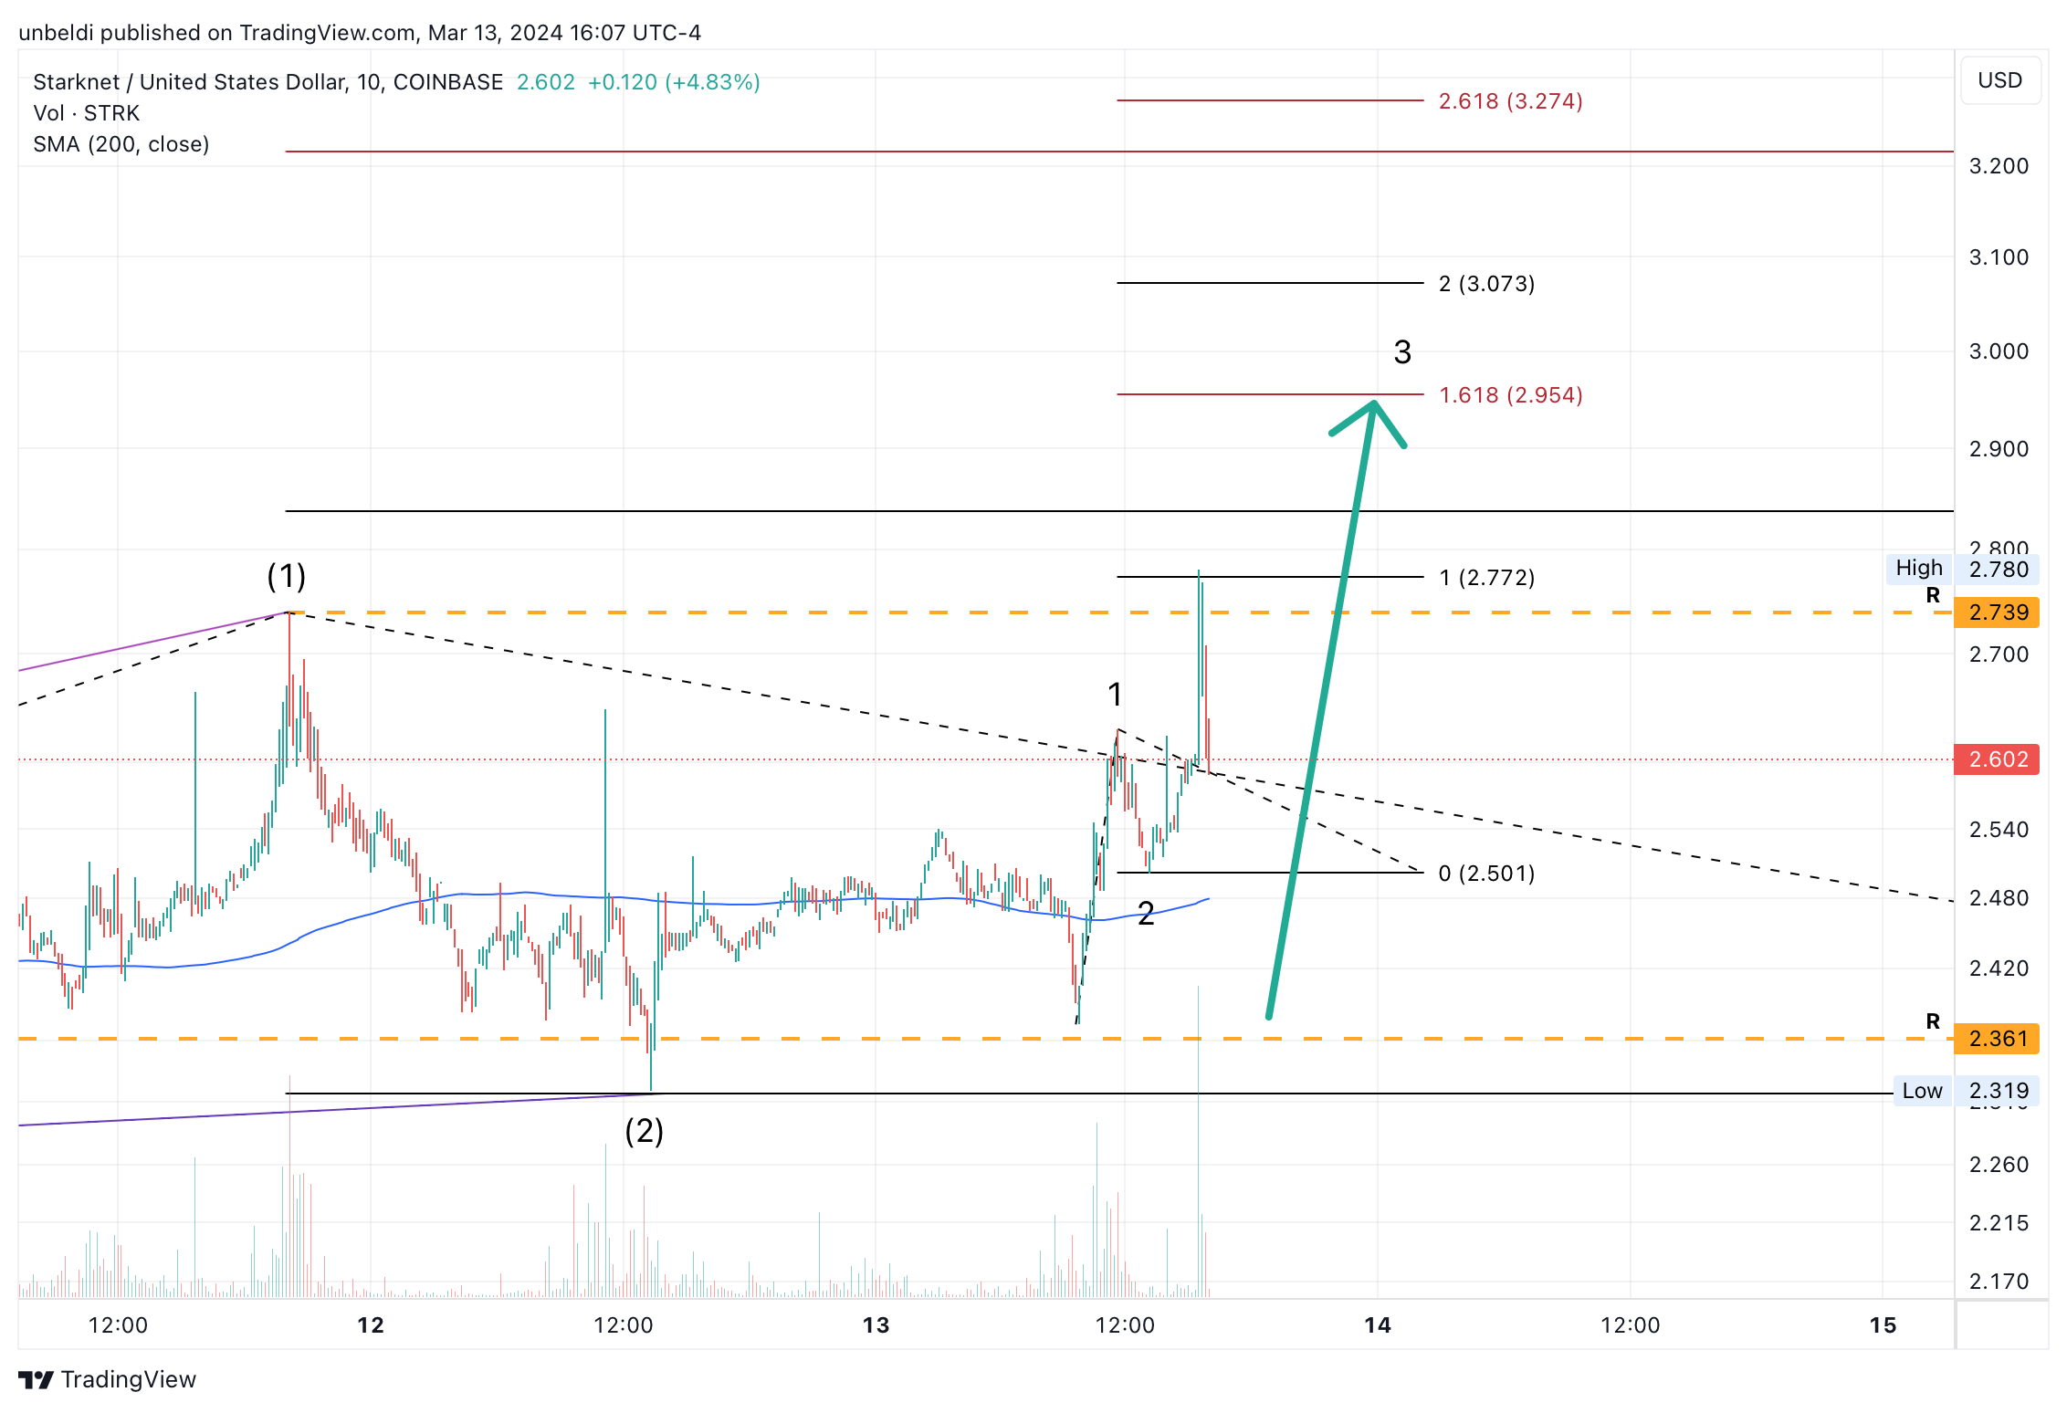The width and height of the screenshot is (2067, 1413).
Task: Click the Starknet / United States Dollar title
Action: point(268,82)
